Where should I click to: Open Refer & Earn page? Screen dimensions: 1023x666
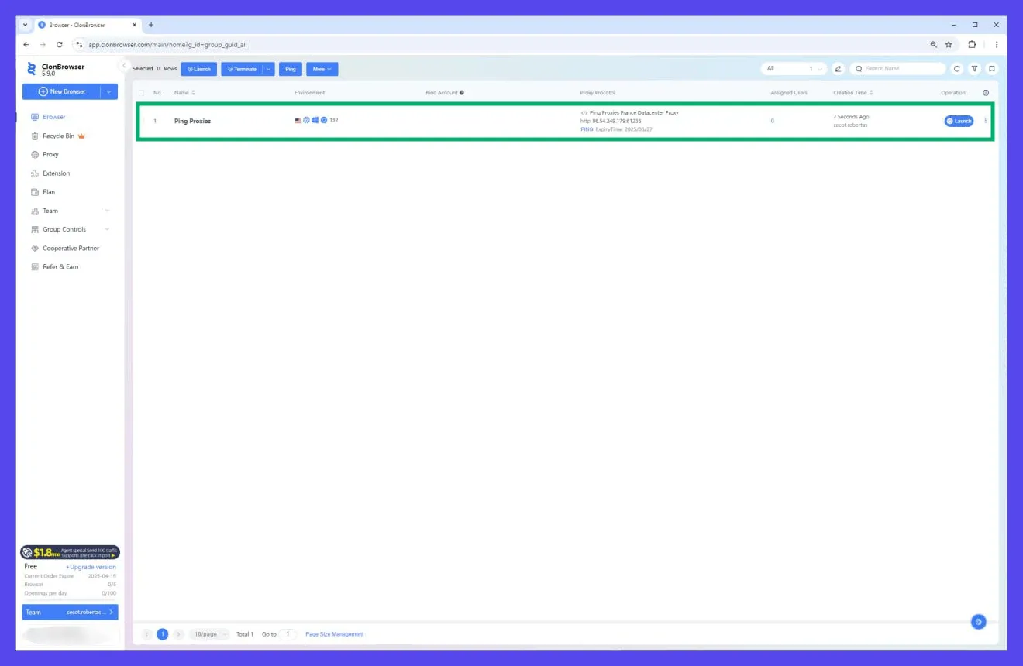click(x=60, y=267)
